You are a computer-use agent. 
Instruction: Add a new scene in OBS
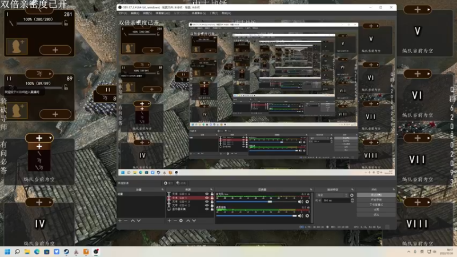point(120,220)
